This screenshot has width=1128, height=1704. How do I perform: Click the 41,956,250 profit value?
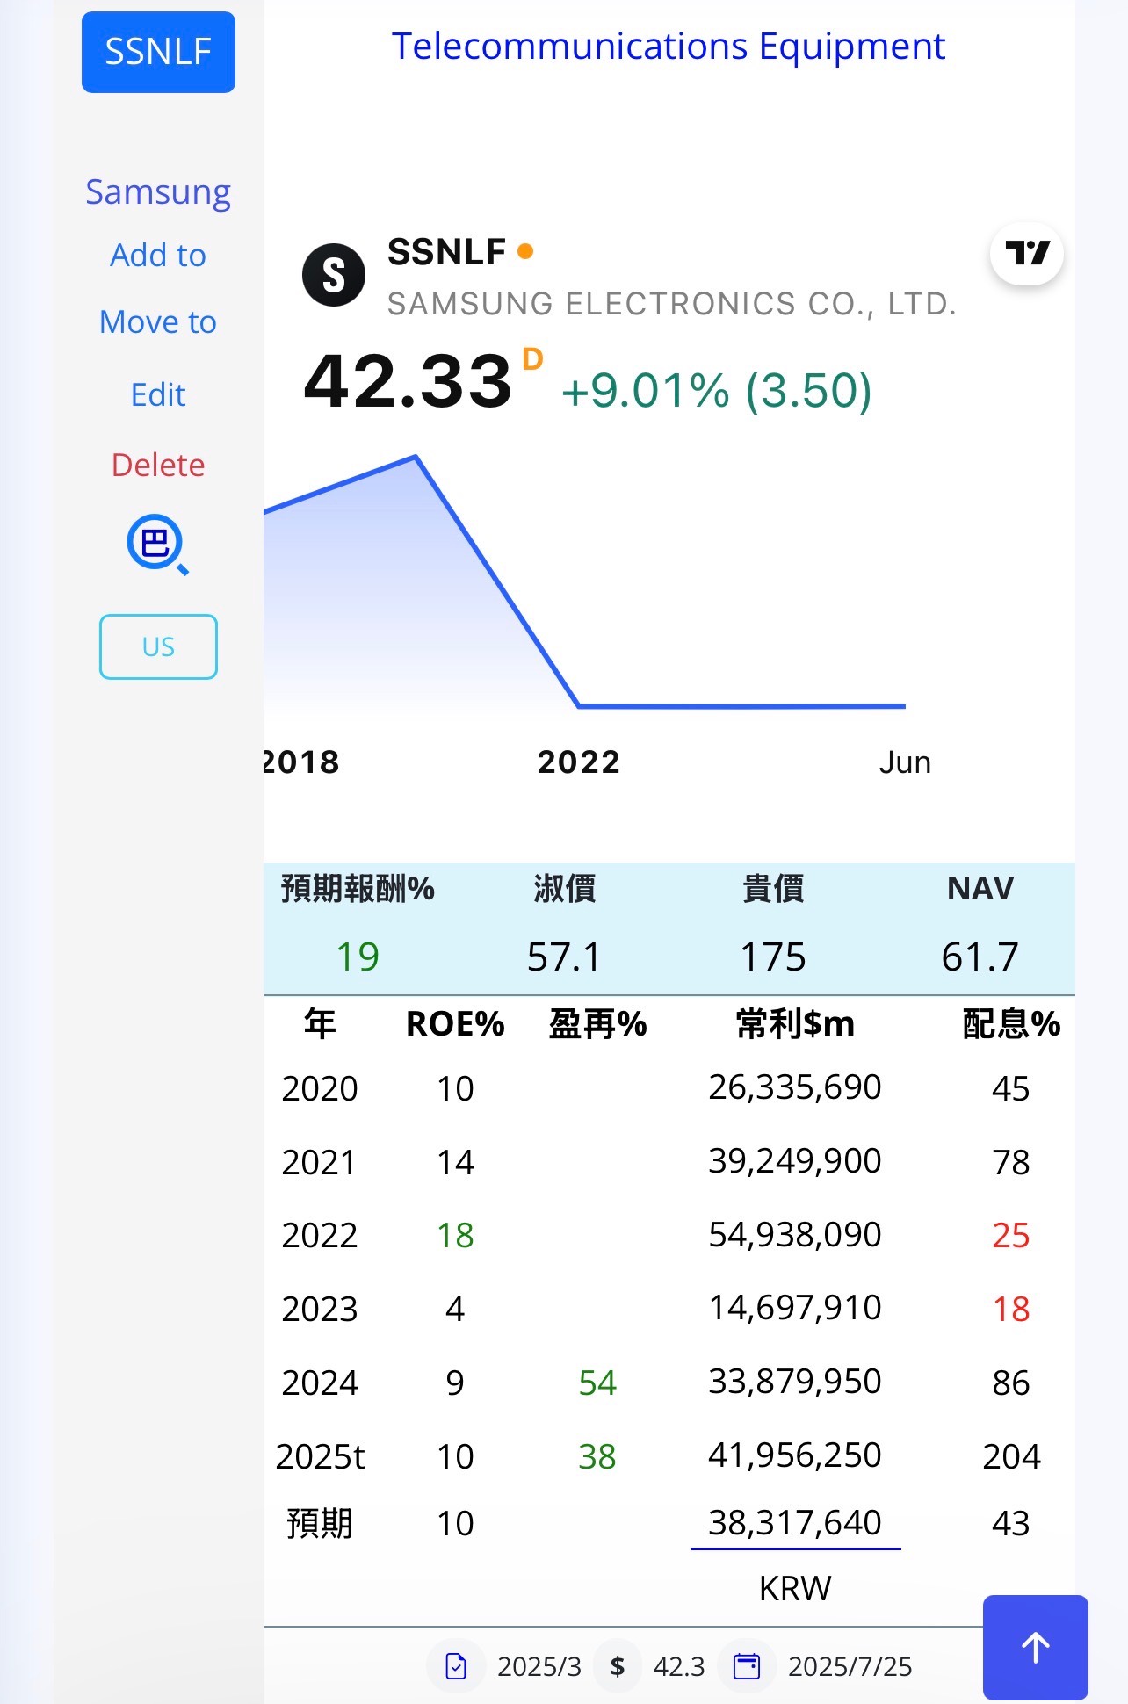(795, 1455)
